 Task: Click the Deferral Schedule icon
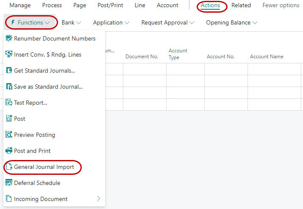click(x=9, y=183)
